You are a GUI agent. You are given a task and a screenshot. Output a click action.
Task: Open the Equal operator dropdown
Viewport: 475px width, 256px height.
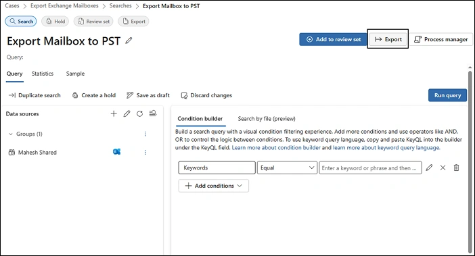287,168
